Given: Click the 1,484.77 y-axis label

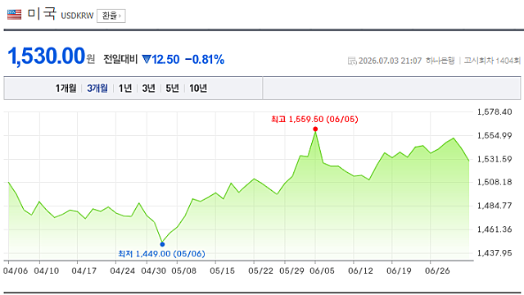Looking at the screenshot, I should pos(495,206).
